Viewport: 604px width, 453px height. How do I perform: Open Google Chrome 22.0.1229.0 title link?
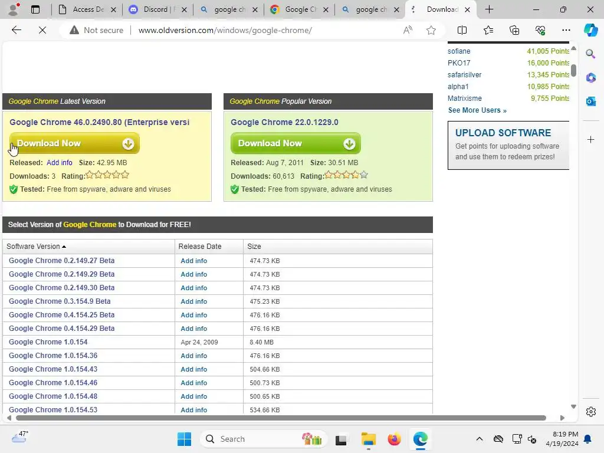coord(284,122)
